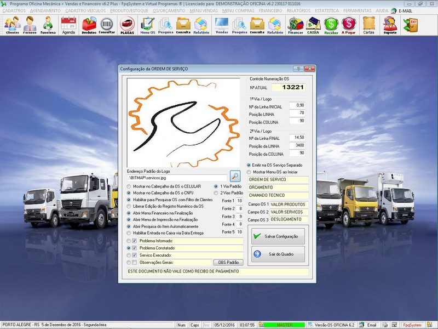Click Relatório icon in the OS group
Image resolution: width=438 pixels, height=329 pixels.
point(201,25)
